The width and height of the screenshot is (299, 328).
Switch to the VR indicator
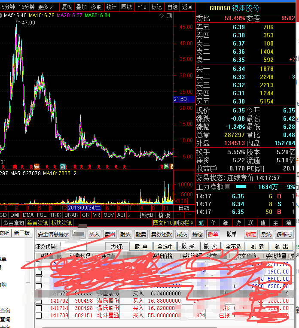[x=97, y=215]
